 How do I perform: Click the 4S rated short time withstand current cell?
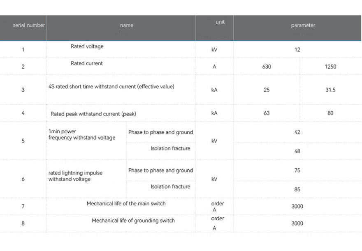[x=111, y=87]
